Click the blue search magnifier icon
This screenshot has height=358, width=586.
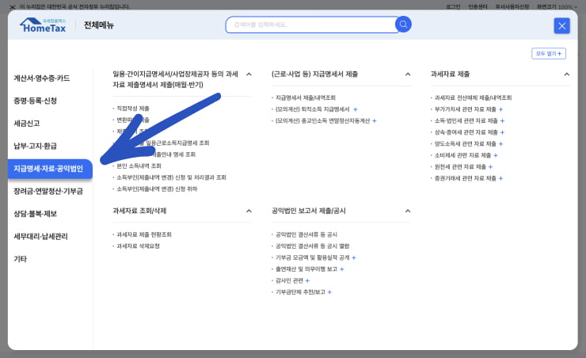(x=403, y=25)
